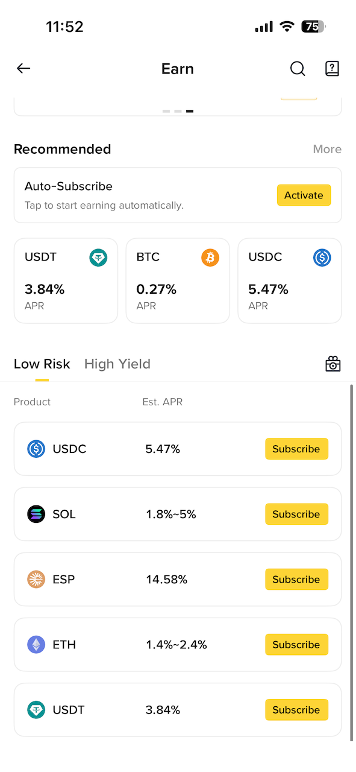The height and width of the screenshot is (772, 356).
Task: Click the vertical scrollbar on right edge
Action: (352, 562)
